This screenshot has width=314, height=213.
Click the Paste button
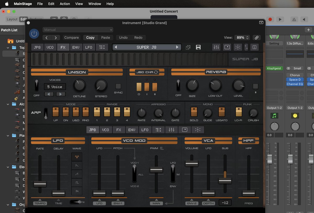click(105, 38)
